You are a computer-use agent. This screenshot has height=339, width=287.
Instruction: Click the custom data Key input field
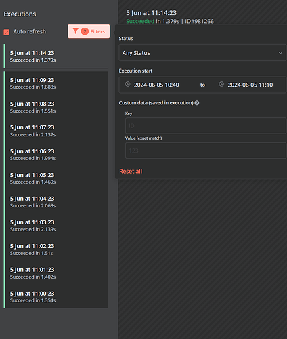click(206, 125)
